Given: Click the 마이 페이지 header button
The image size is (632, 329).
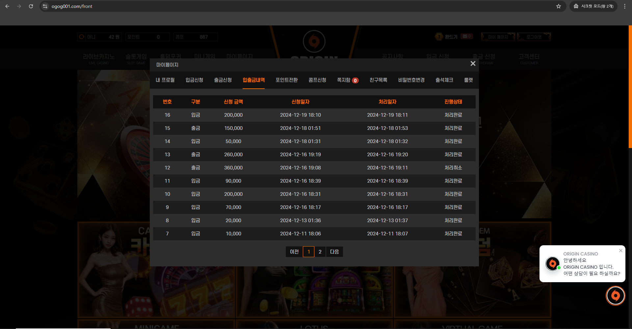Looking at the screenshot, I should [x=498, y=37].
